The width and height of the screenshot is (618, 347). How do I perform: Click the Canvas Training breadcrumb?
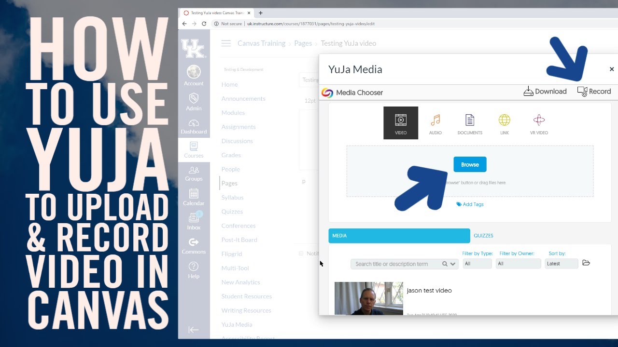[x=261, y=43]
